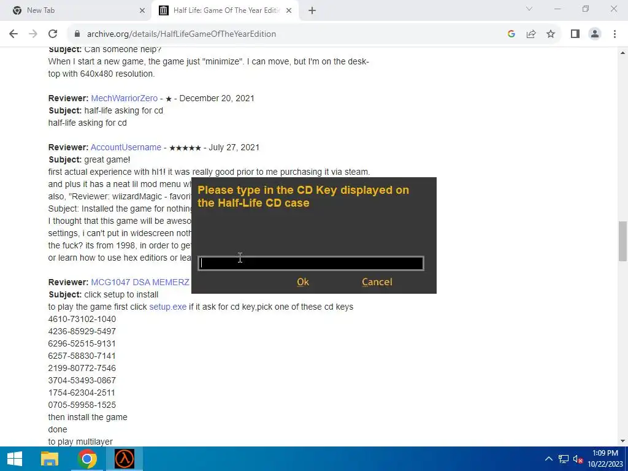The width and height of the screenshot is (628, 471).
Task: Click the page vertical scrollbar thumb
Action: click(x=622, y=240)
